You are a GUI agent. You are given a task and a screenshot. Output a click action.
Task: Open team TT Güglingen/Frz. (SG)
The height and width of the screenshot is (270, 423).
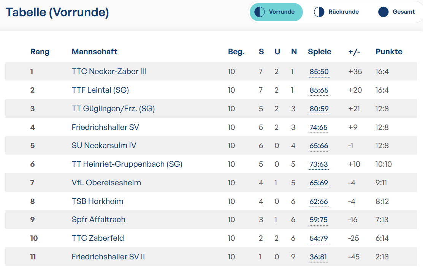113,109
